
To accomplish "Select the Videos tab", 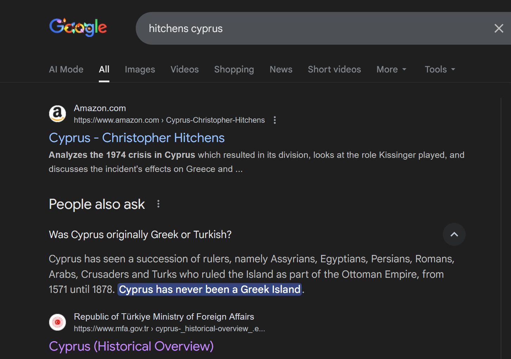I will pos(185,70).
